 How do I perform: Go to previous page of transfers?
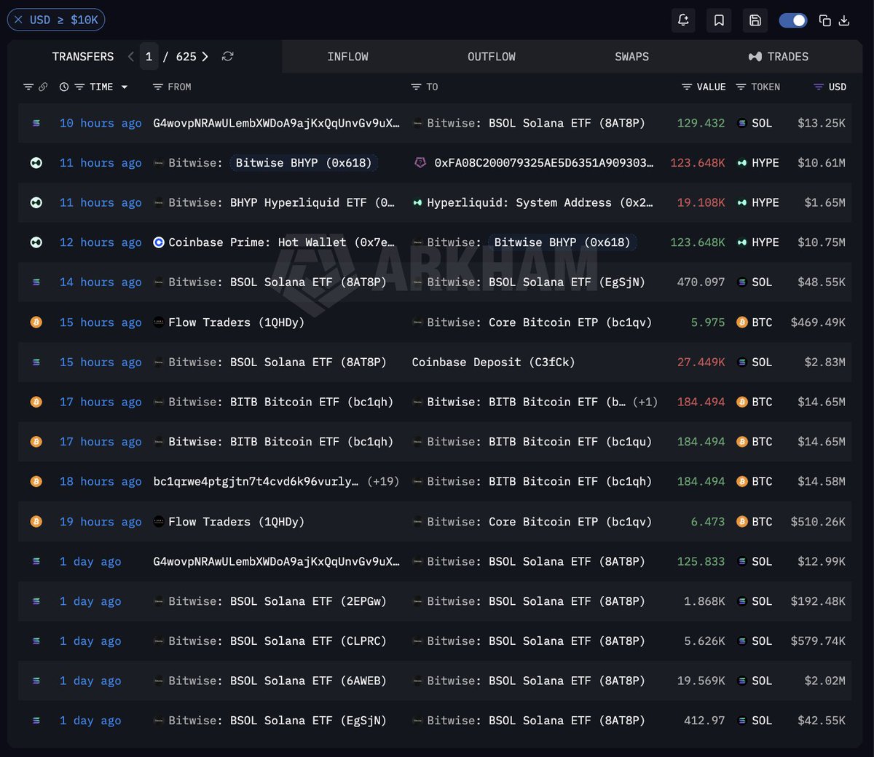[131, 56]
